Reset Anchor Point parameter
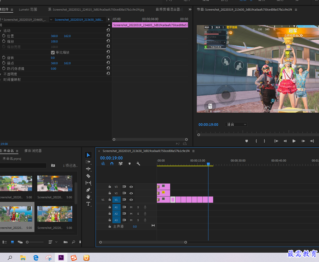The image size is (319, 262). (x=108, y=63)
